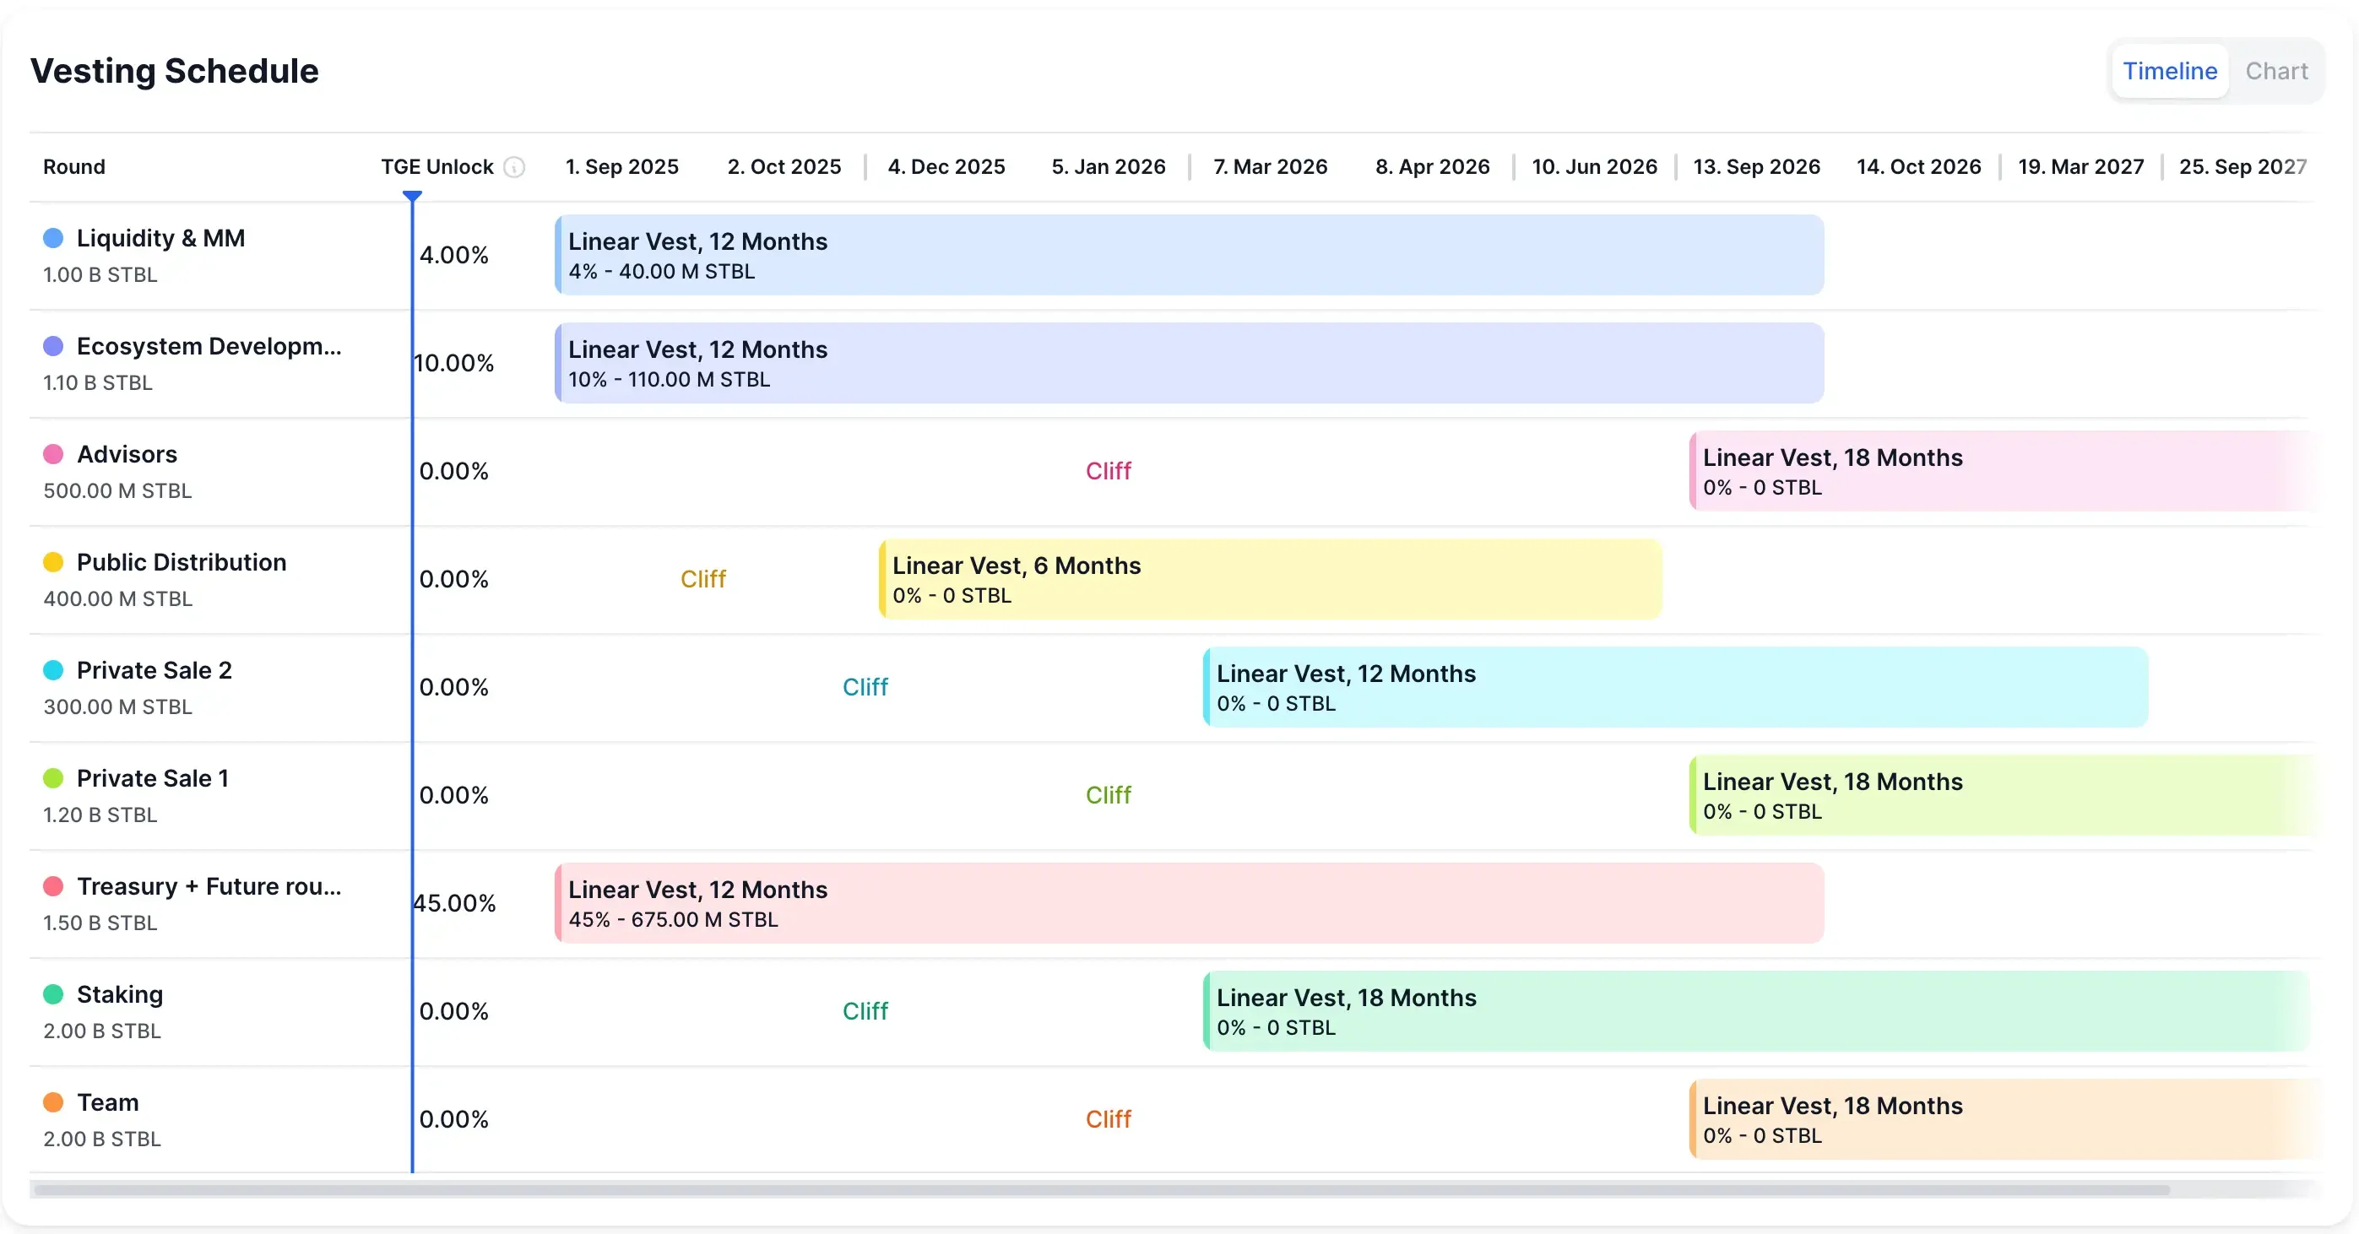Screen dimensions: 2359x1234
Task: Click the TGE Unlock info icon
Action: coord(515,166)
